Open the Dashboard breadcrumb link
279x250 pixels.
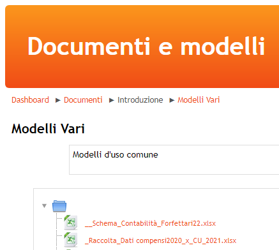coord(30,100)
